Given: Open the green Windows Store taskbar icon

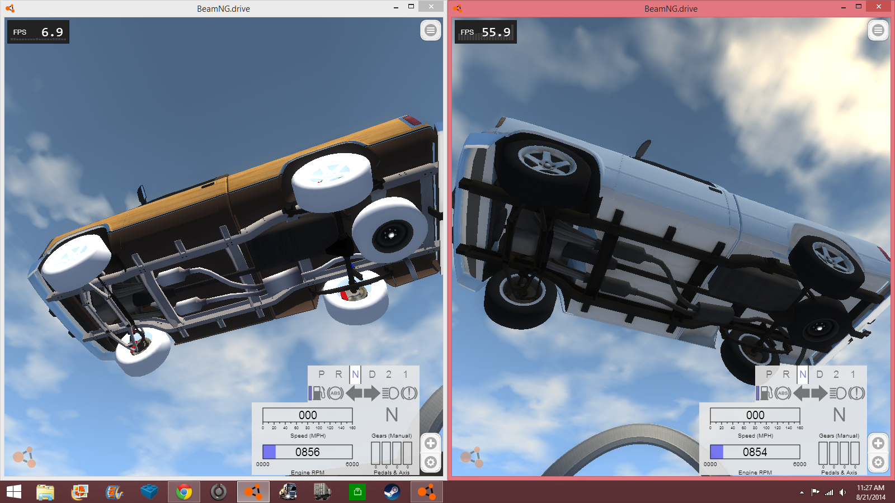Looking at the screenshot, I should (357, 492).
